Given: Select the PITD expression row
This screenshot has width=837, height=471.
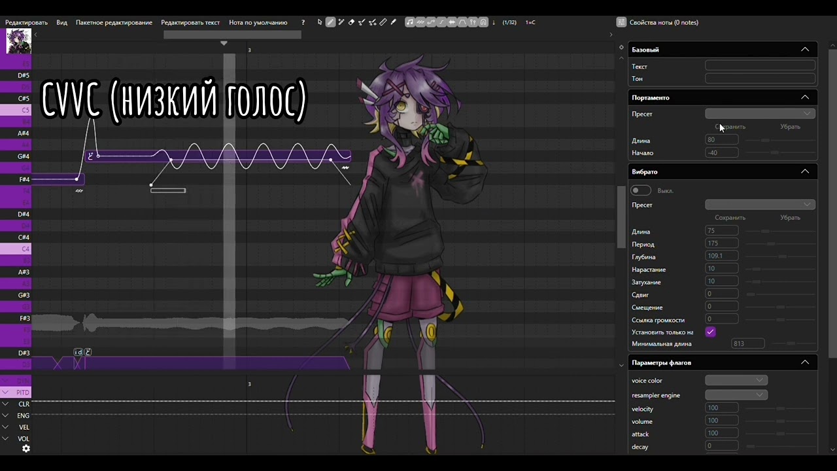Looking at the screenshot, I should pyautogui.click(x=16, y=392).
